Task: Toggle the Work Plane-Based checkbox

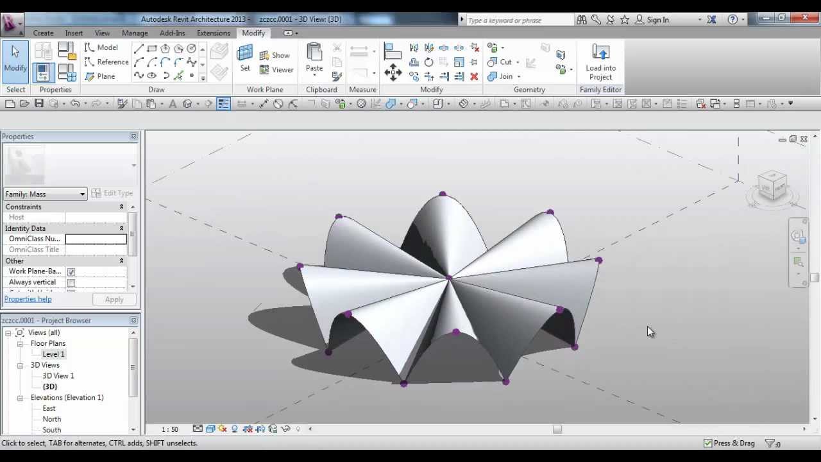Action: pyautogui.click(x=71, y=272)
